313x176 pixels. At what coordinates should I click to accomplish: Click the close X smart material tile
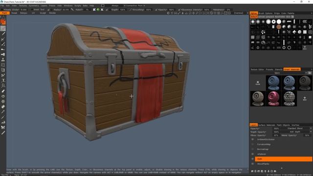258,83
